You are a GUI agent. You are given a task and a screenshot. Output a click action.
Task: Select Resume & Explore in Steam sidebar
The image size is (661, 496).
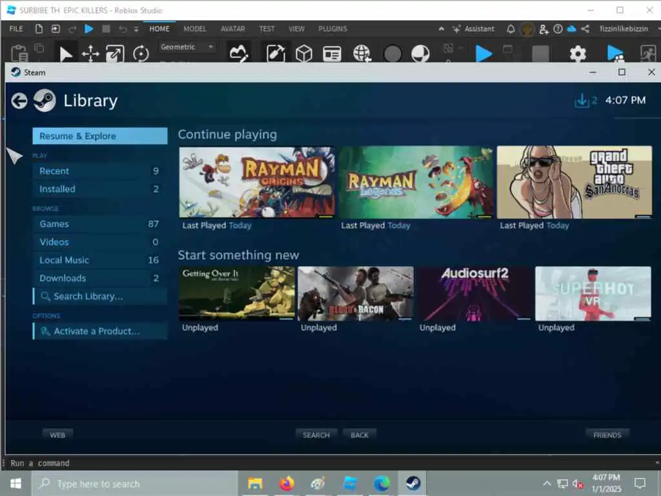[x=100, y=136]
